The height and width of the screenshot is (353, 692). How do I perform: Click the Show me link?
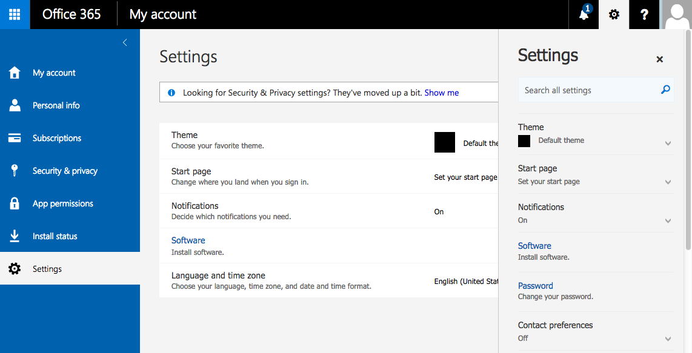[x=441, y=93]
